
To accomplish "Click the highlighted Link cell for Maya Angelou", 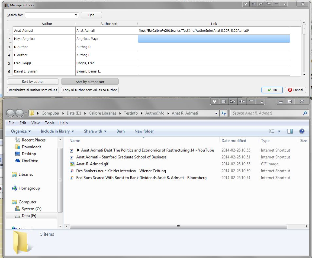I will [x=214, y=39].
